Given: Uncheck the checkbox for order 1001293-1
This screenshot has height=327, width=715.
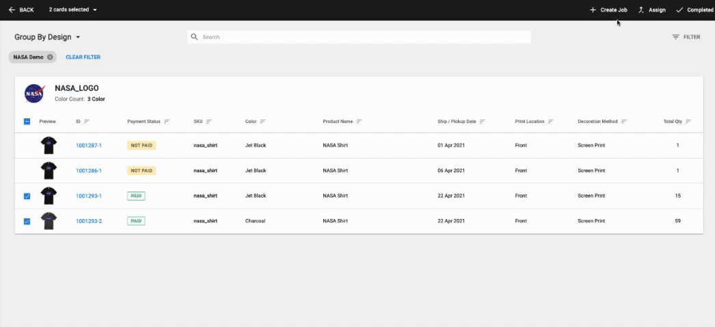Looking at the screenshot, I should coord(27,196).
